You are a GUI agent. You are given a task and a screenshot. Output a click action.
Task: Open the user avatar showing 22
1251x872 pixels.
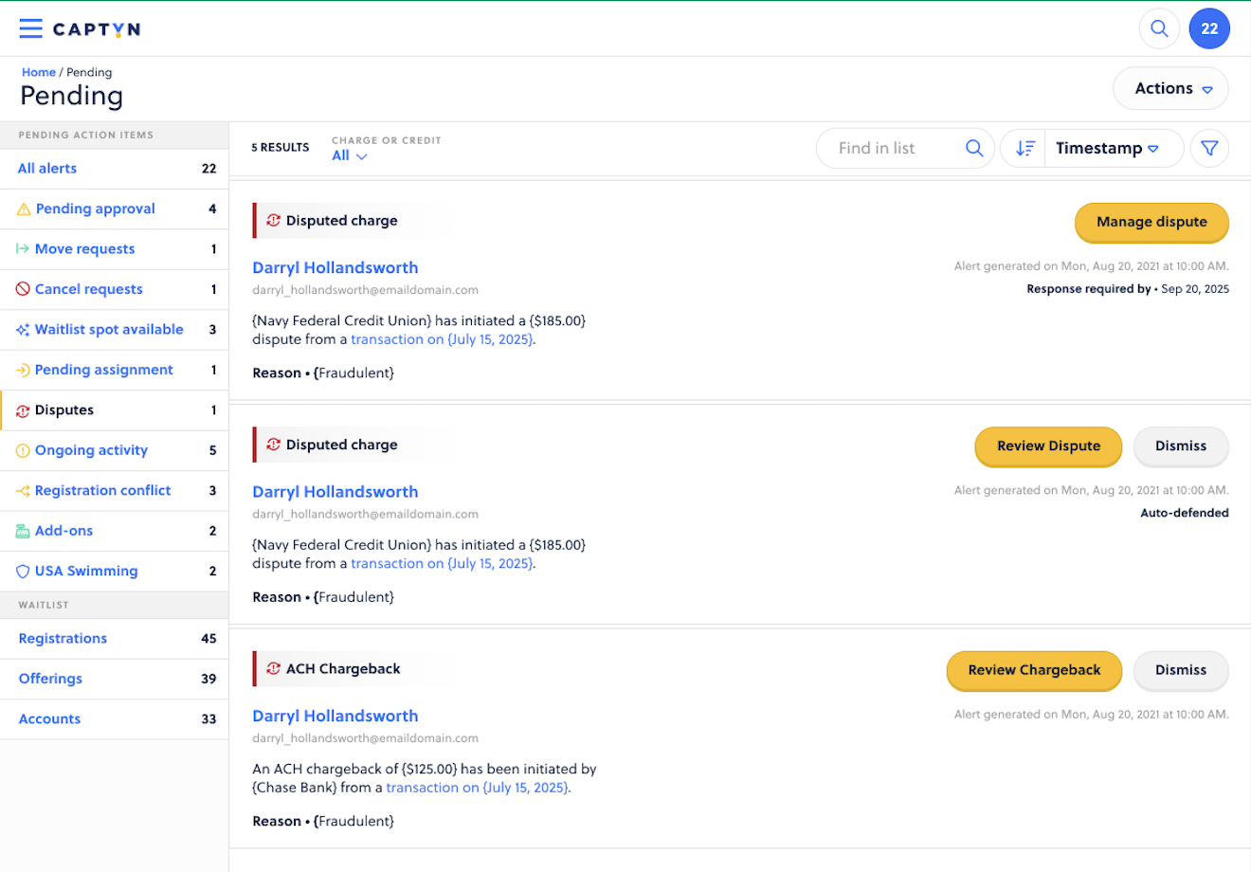pos(1209,28)
